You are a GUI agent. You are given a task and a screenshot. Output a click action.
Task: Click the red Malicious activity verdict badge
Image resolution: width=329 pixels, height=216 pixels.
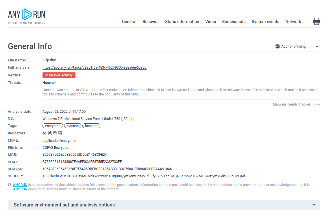tap(59, 75)
